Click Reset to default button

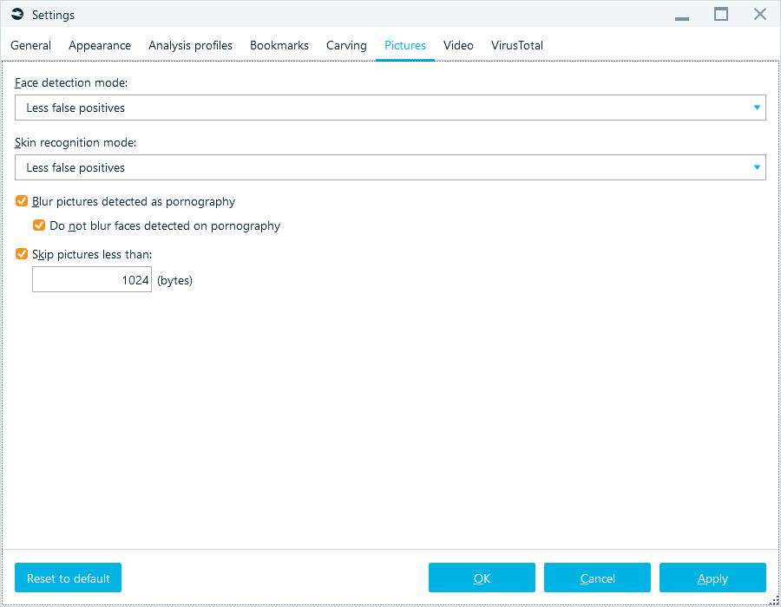(x=69, y=578)
